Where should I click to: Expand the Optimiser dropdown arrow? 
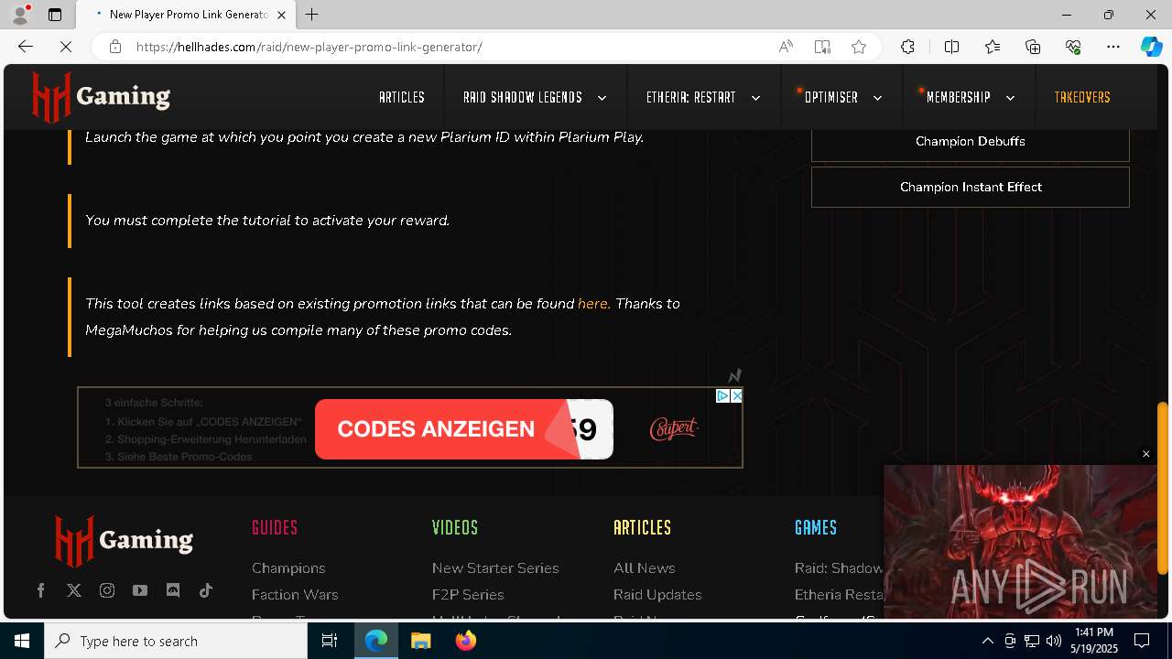(877, 98)
